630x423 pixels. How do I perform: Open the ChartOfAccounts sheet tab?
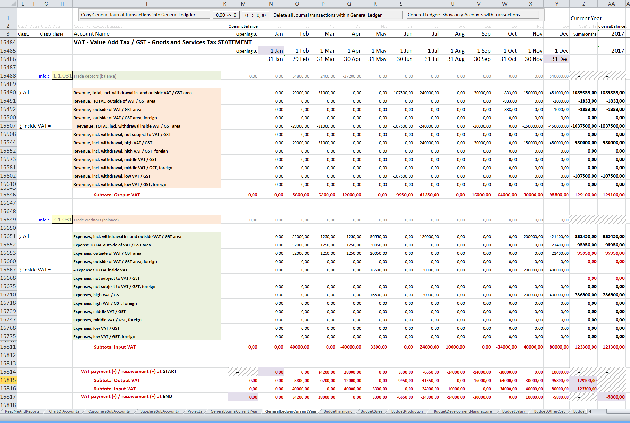[x=64, y=411]
